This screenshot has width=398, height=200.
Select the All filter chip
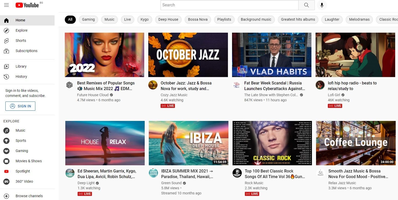pos(70,20)
